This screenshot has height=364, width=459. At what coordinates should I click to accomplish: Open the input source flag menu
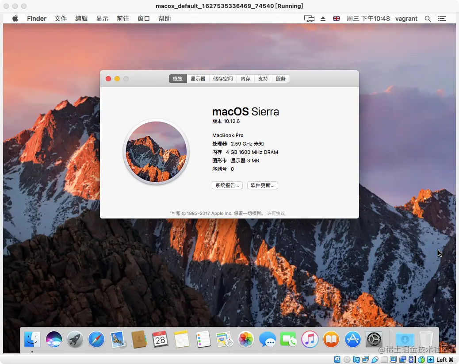337,19
